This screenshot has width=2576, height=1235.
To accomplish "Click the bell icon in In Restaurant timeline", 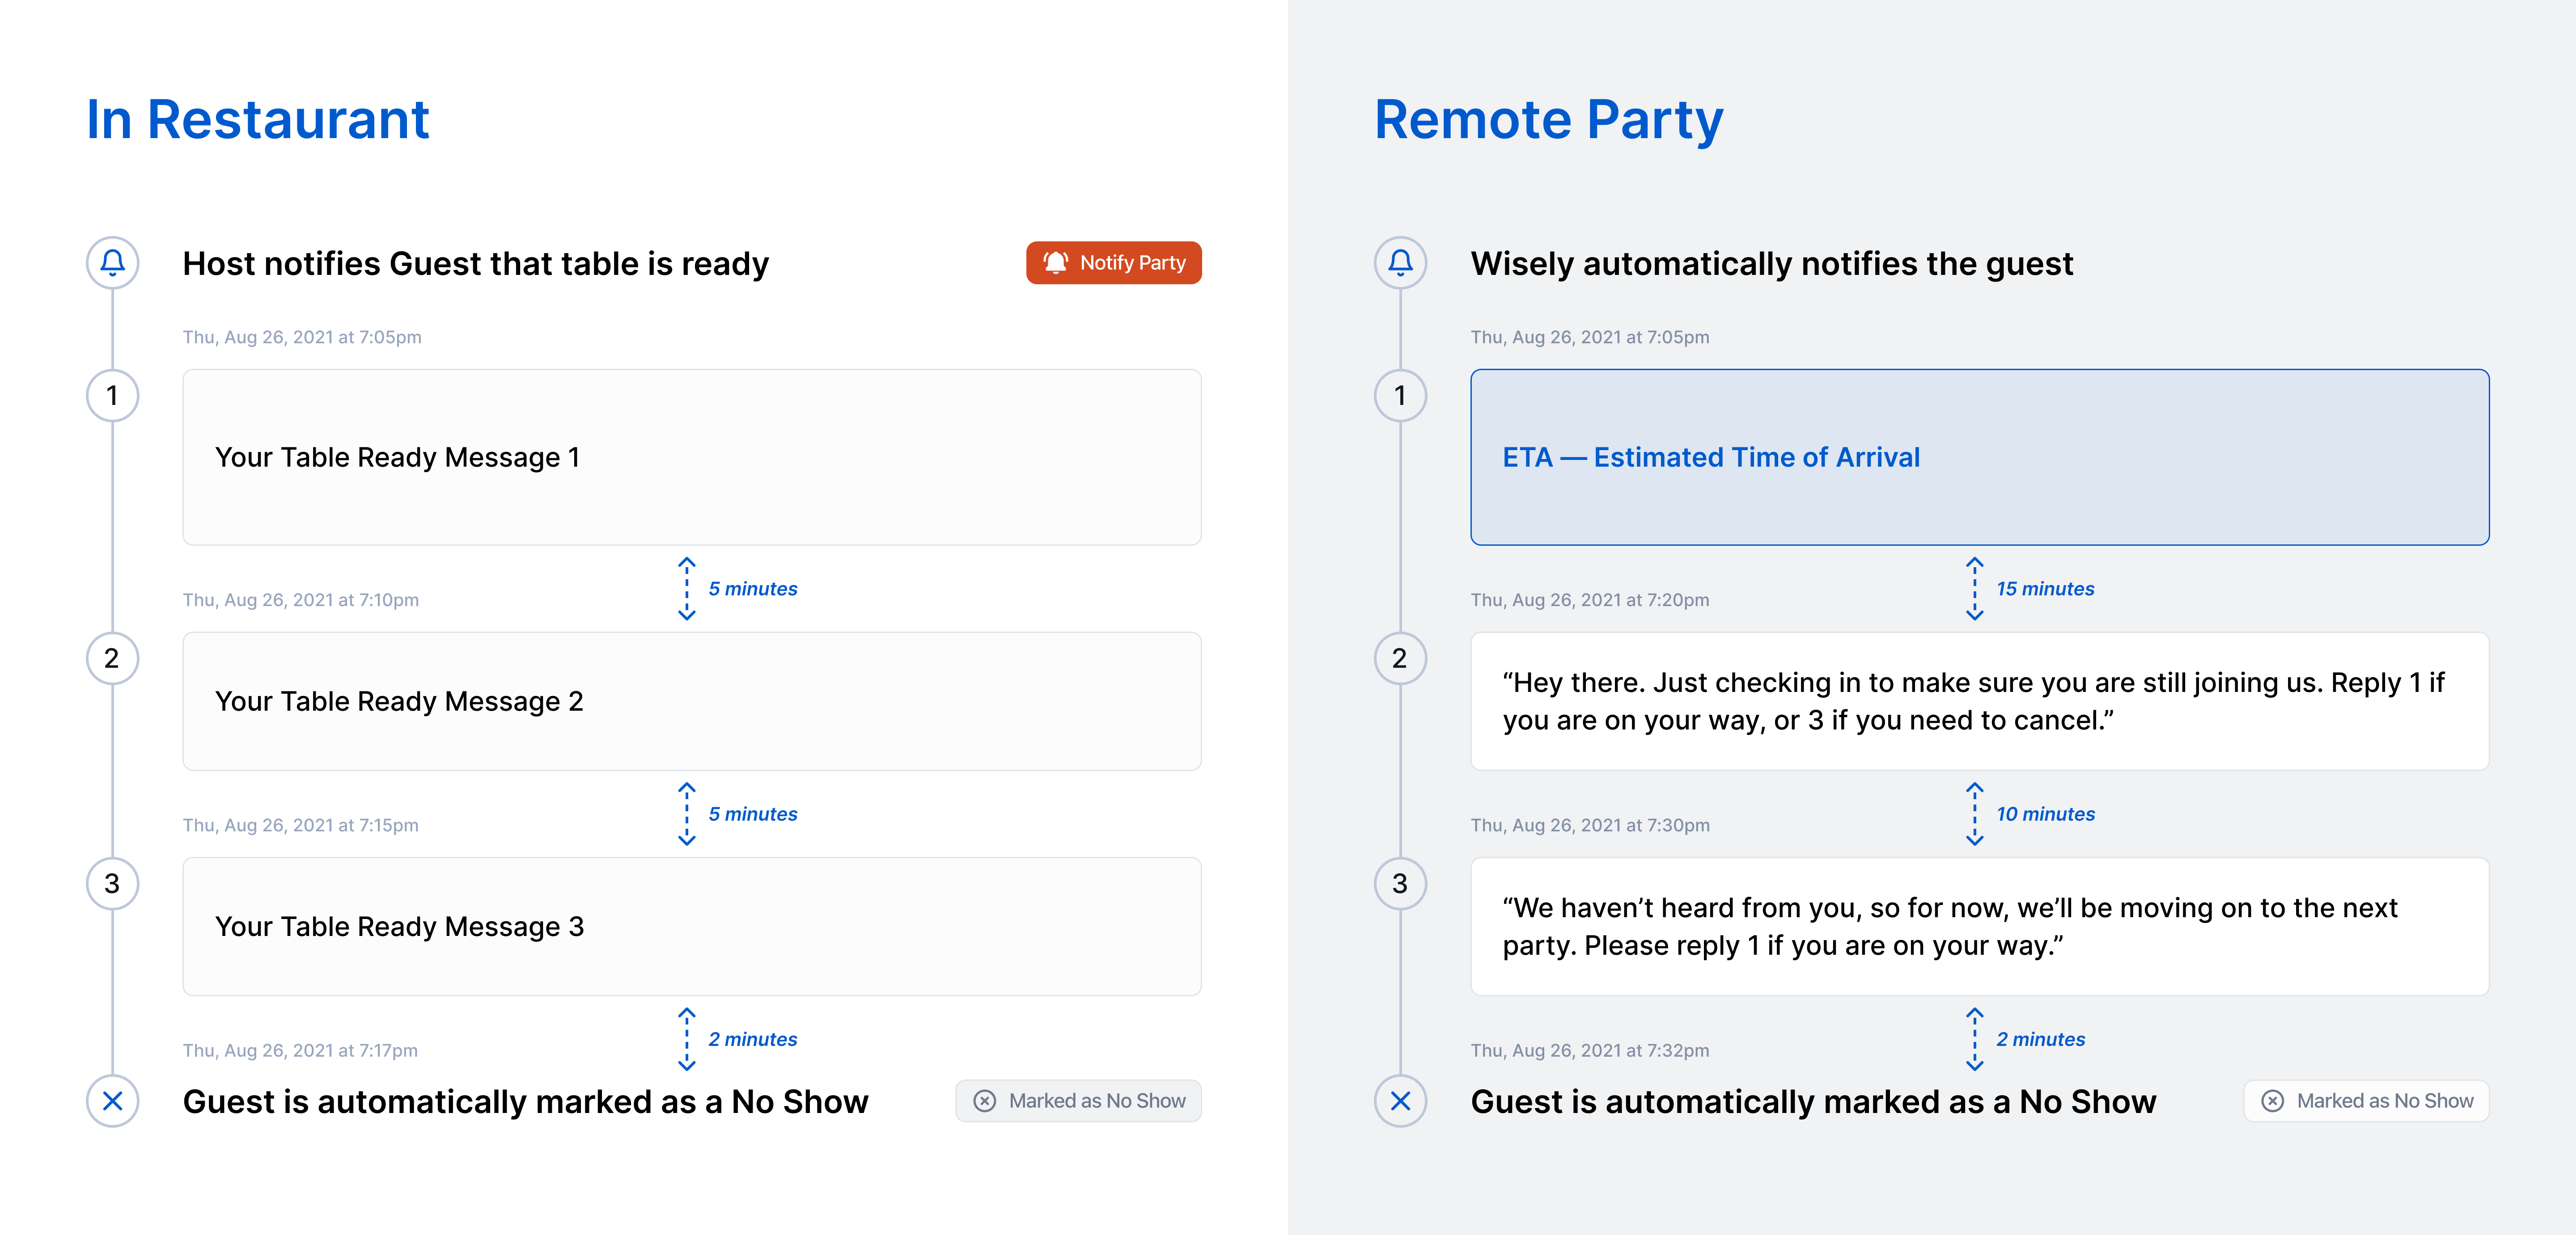I will pyautogui.click(x=113, y=263).
